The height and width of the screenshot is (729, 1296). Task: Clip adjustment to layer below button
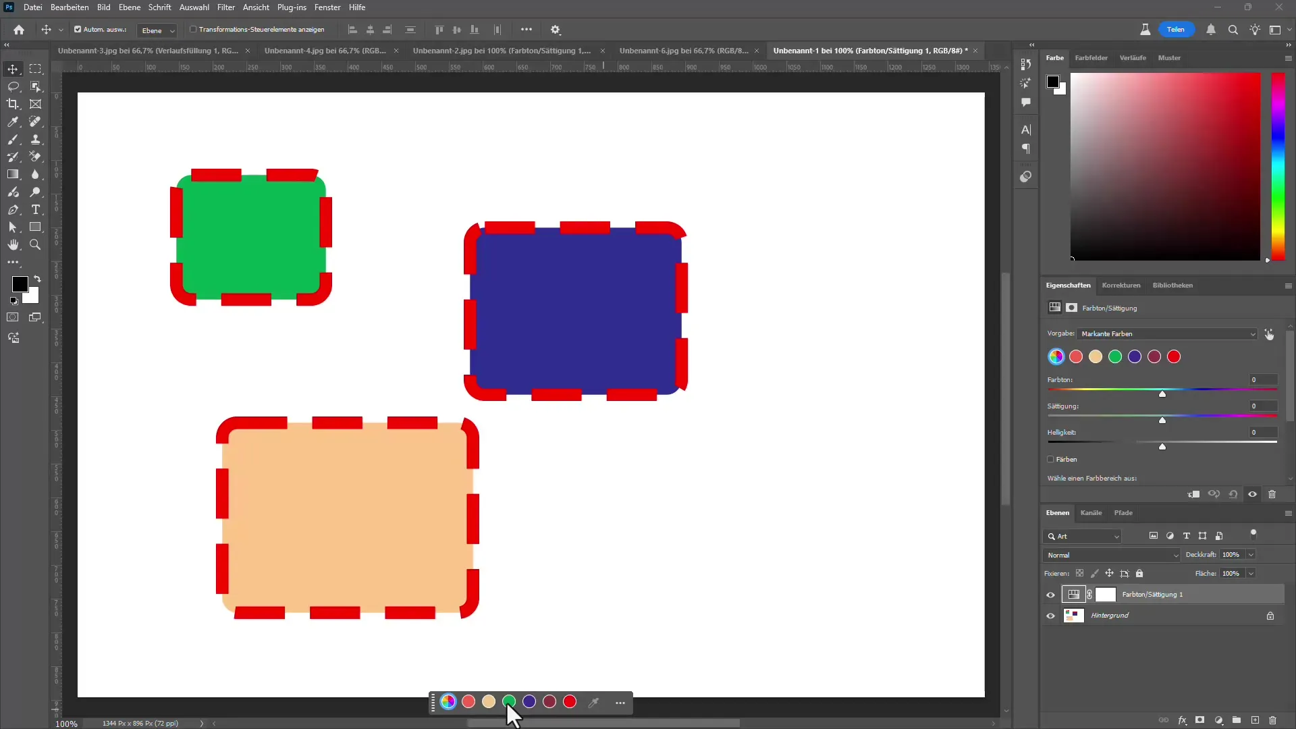(x=1193, y=494)
